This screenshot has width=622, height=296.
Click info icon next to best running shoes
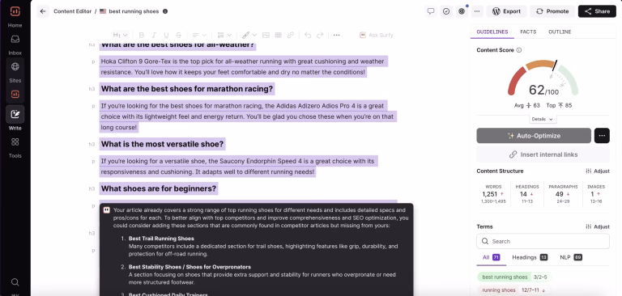click(165, 11)
